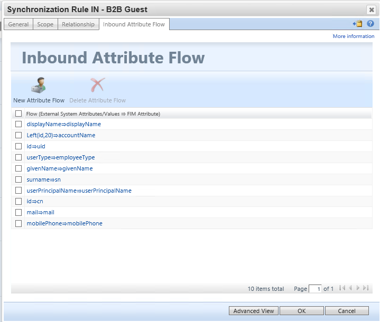Check the mobilePhone⇒mobilePhone row checkbox
380x322 pixels.
[18, 223]
